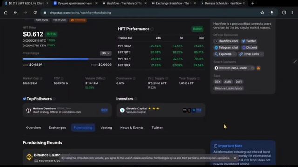This screenshot has height=167, width=298.
Task: Open a new browser tab with plus
Action: 253,3
